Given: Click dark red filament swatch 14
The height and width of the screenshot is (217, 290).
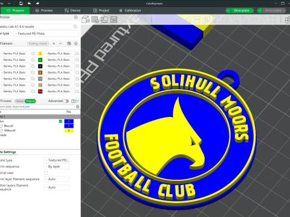Looking at the screenshot, I should coord(40,92).
